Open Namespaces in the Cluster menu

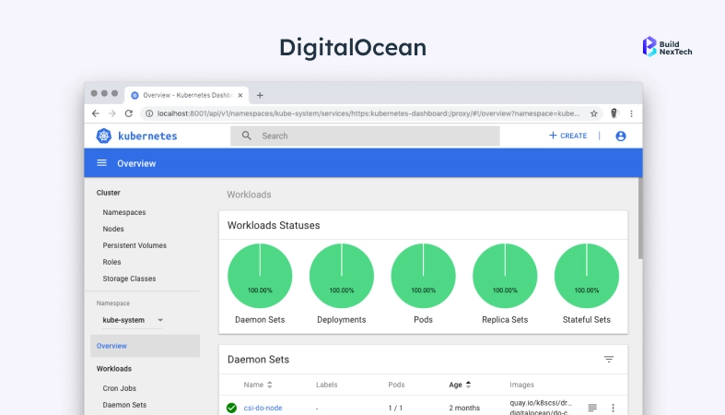pos(124,212)
